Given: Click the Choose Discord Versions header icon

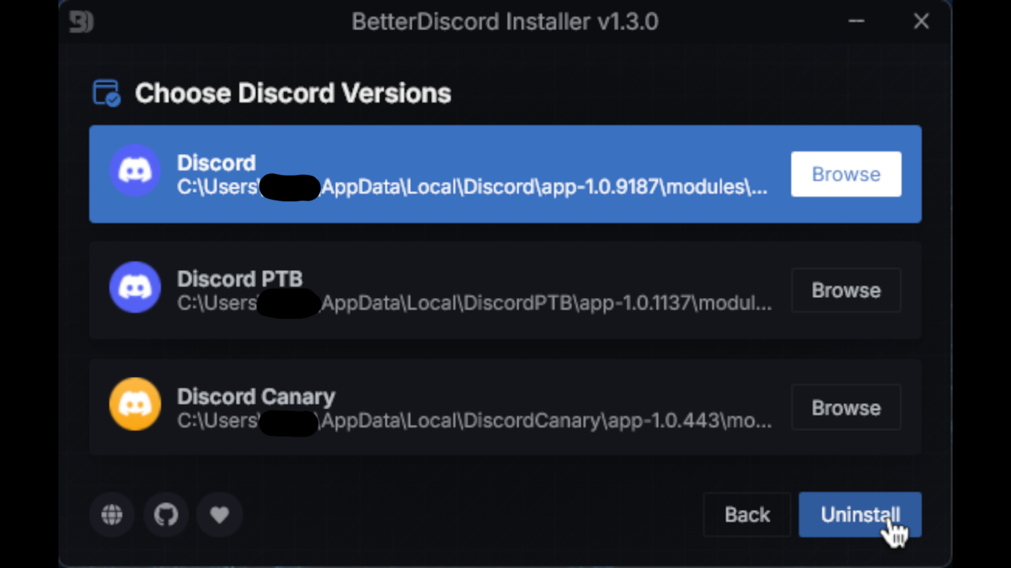Looking at the screenshot, I should (107, 93).
